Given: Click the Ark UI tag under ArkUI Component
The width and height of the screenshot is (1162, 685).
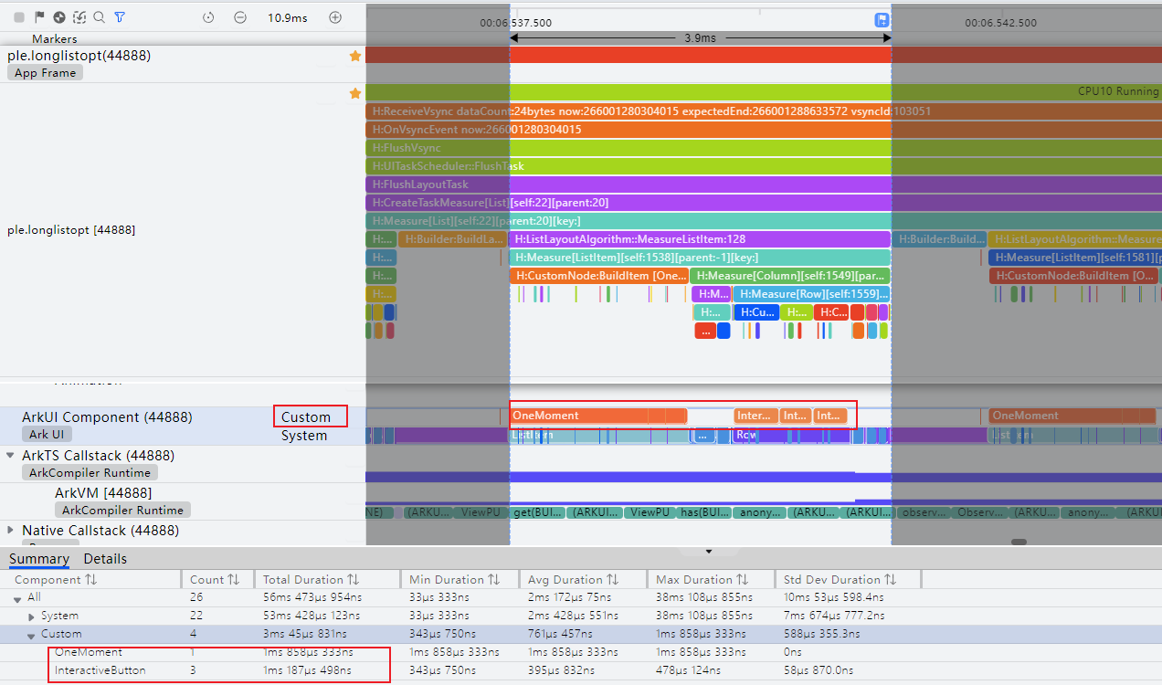Looking at the screenshot, I should point(46,435).
